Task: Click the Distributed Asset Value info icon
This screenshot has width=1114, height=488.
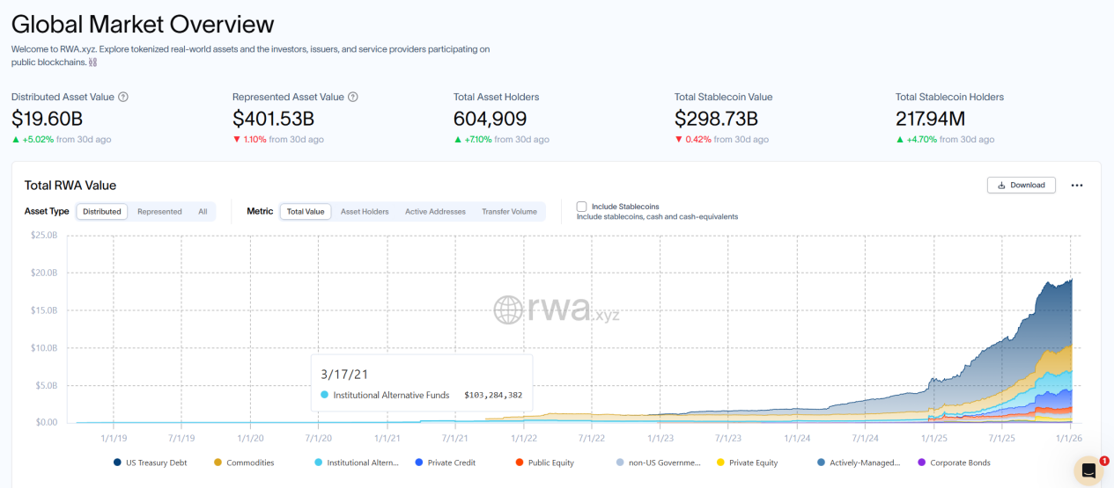Action: [123, 97]
